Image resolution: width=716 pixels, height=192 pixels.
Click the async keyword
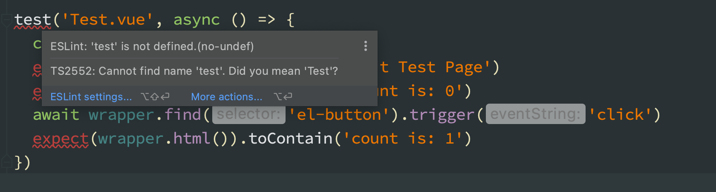pos(196,20)
